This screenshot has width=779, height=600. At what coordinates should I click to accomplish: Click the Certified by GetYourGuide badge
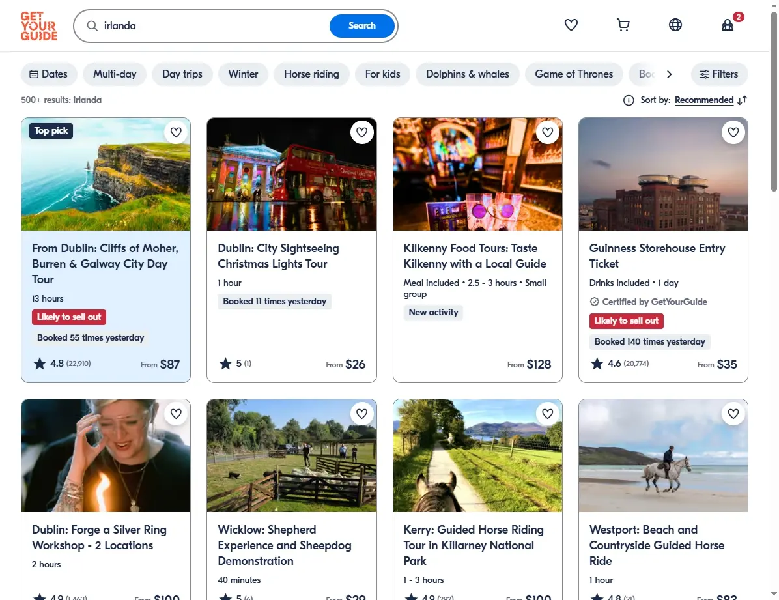[648, 302]
